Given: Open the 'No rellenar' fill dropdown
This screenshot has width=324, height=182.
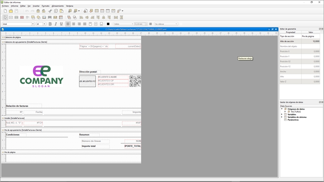Looking at the screenshot, I should click(x=176, y=24).
